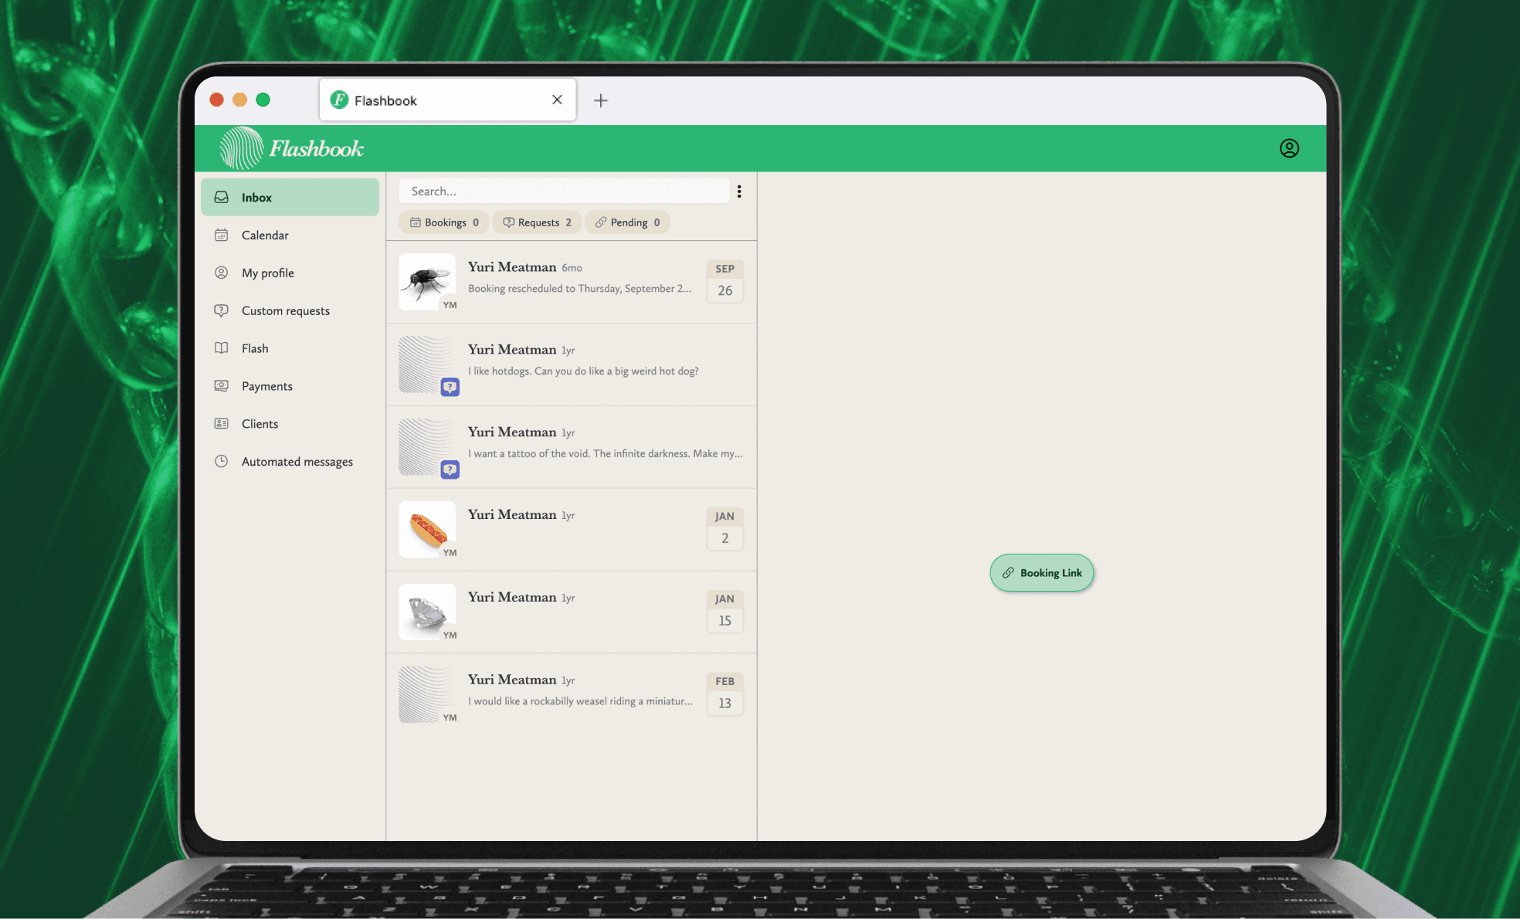The height and width of the screenshot is (919, 1520).
Task: Toggle the Requests filter chip
Action: pos(537,222)
